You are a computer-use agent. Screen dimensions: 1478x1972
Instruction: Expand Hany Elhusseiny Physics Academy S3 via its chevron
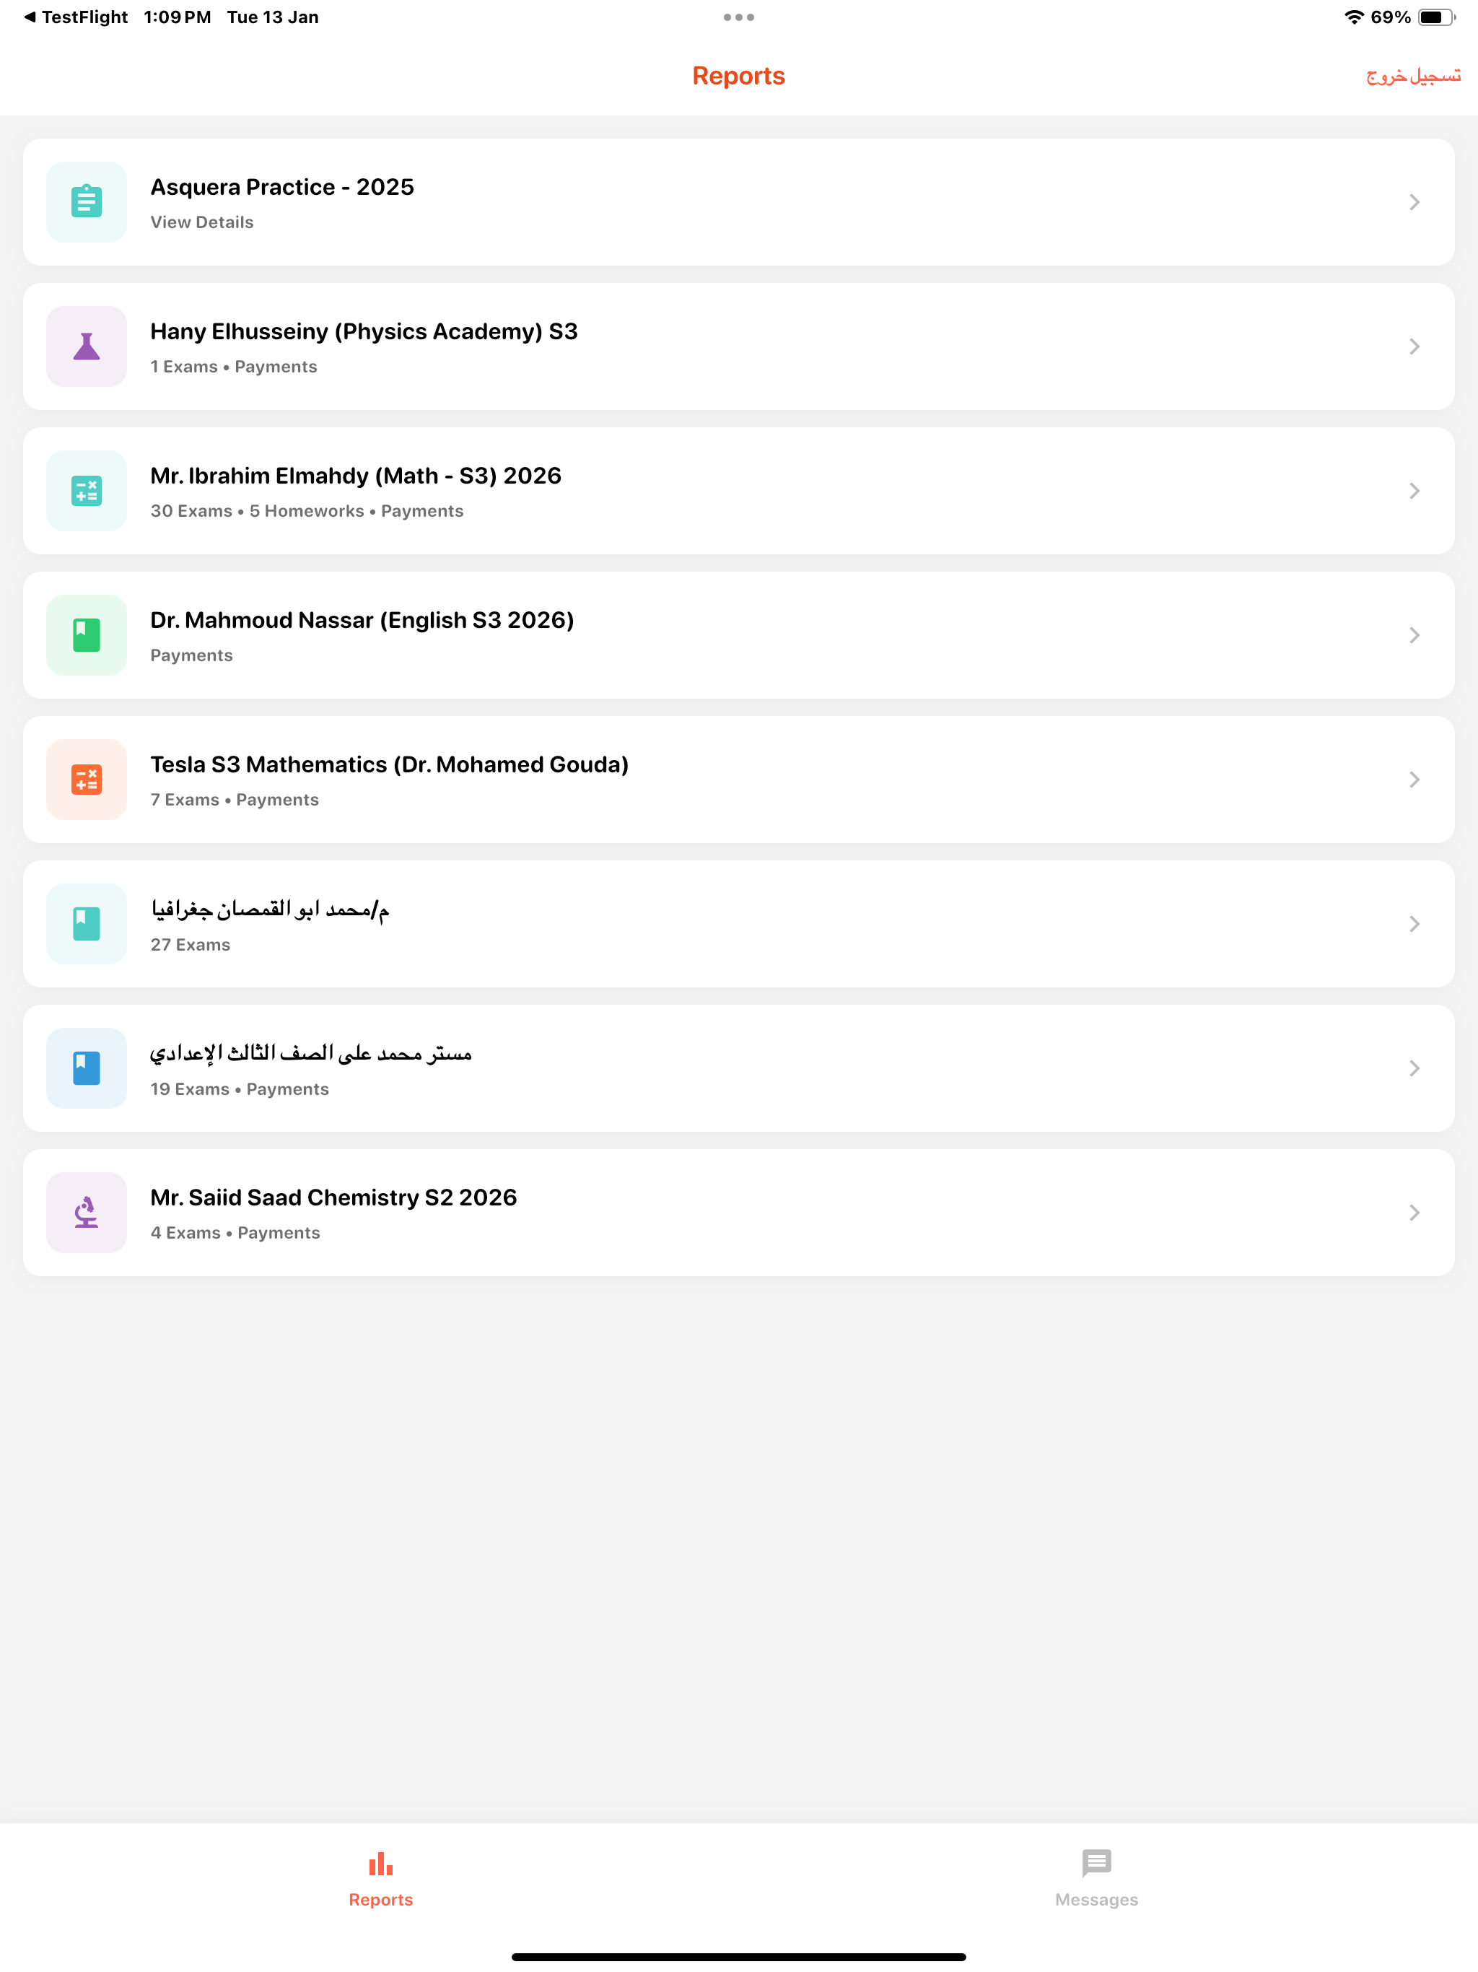point(1414,346)
